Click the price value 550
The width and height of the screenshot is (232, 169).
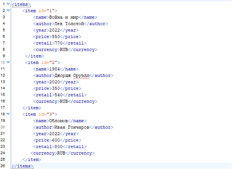(56, 36)
